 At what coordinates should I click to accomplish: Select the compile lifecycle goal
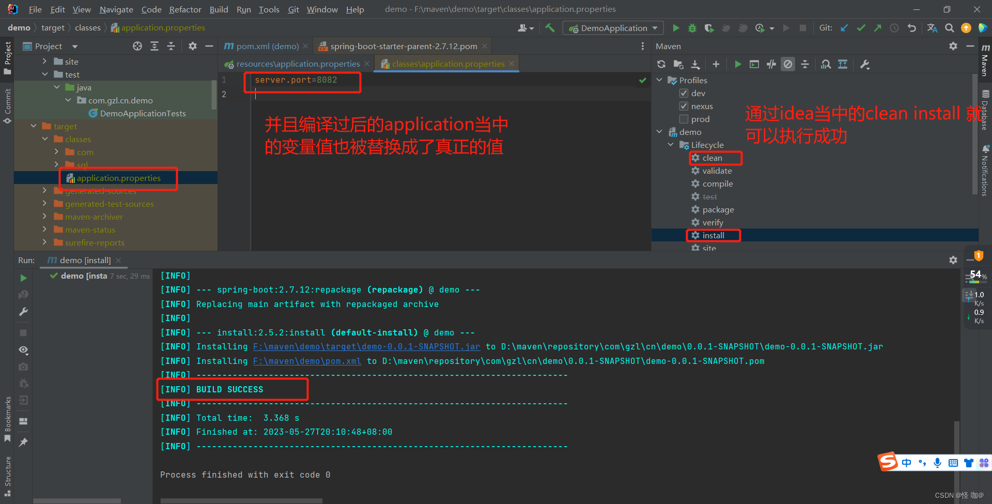[x=718, y=184]
